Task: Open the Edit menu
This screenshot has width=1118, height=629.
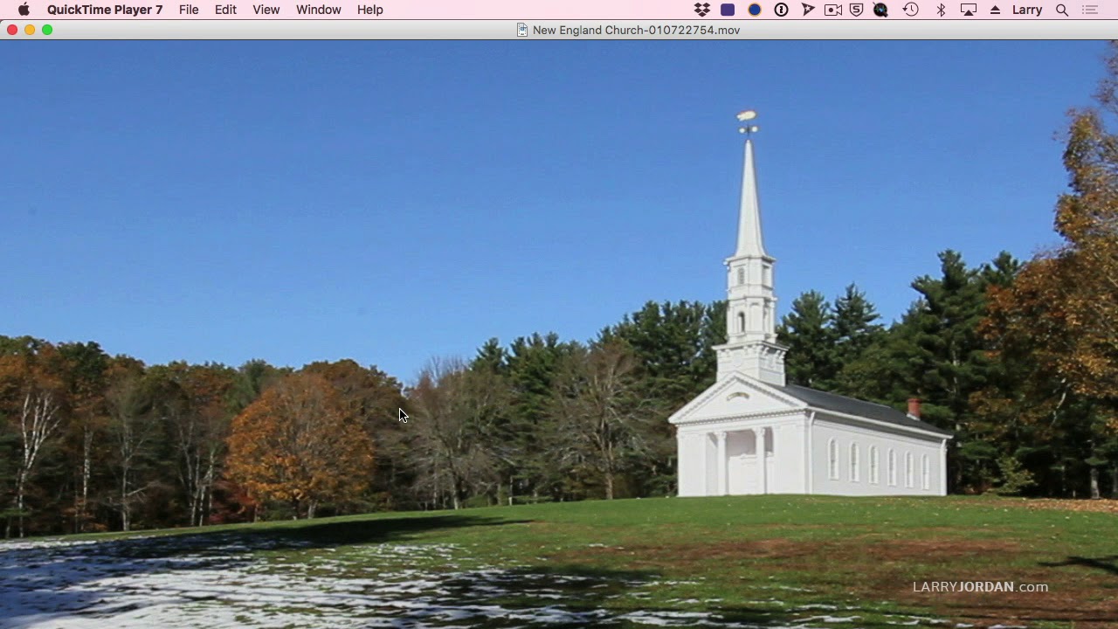Action: pyautogui.click(x=225, y=10)
